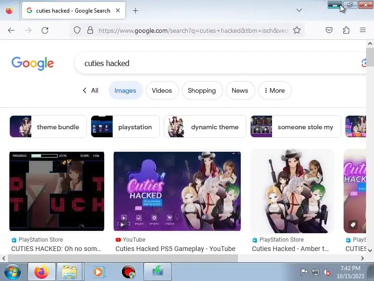Select the theme bundle suggestion chip
The image size is (374, 281).
(x=48, y=126)
